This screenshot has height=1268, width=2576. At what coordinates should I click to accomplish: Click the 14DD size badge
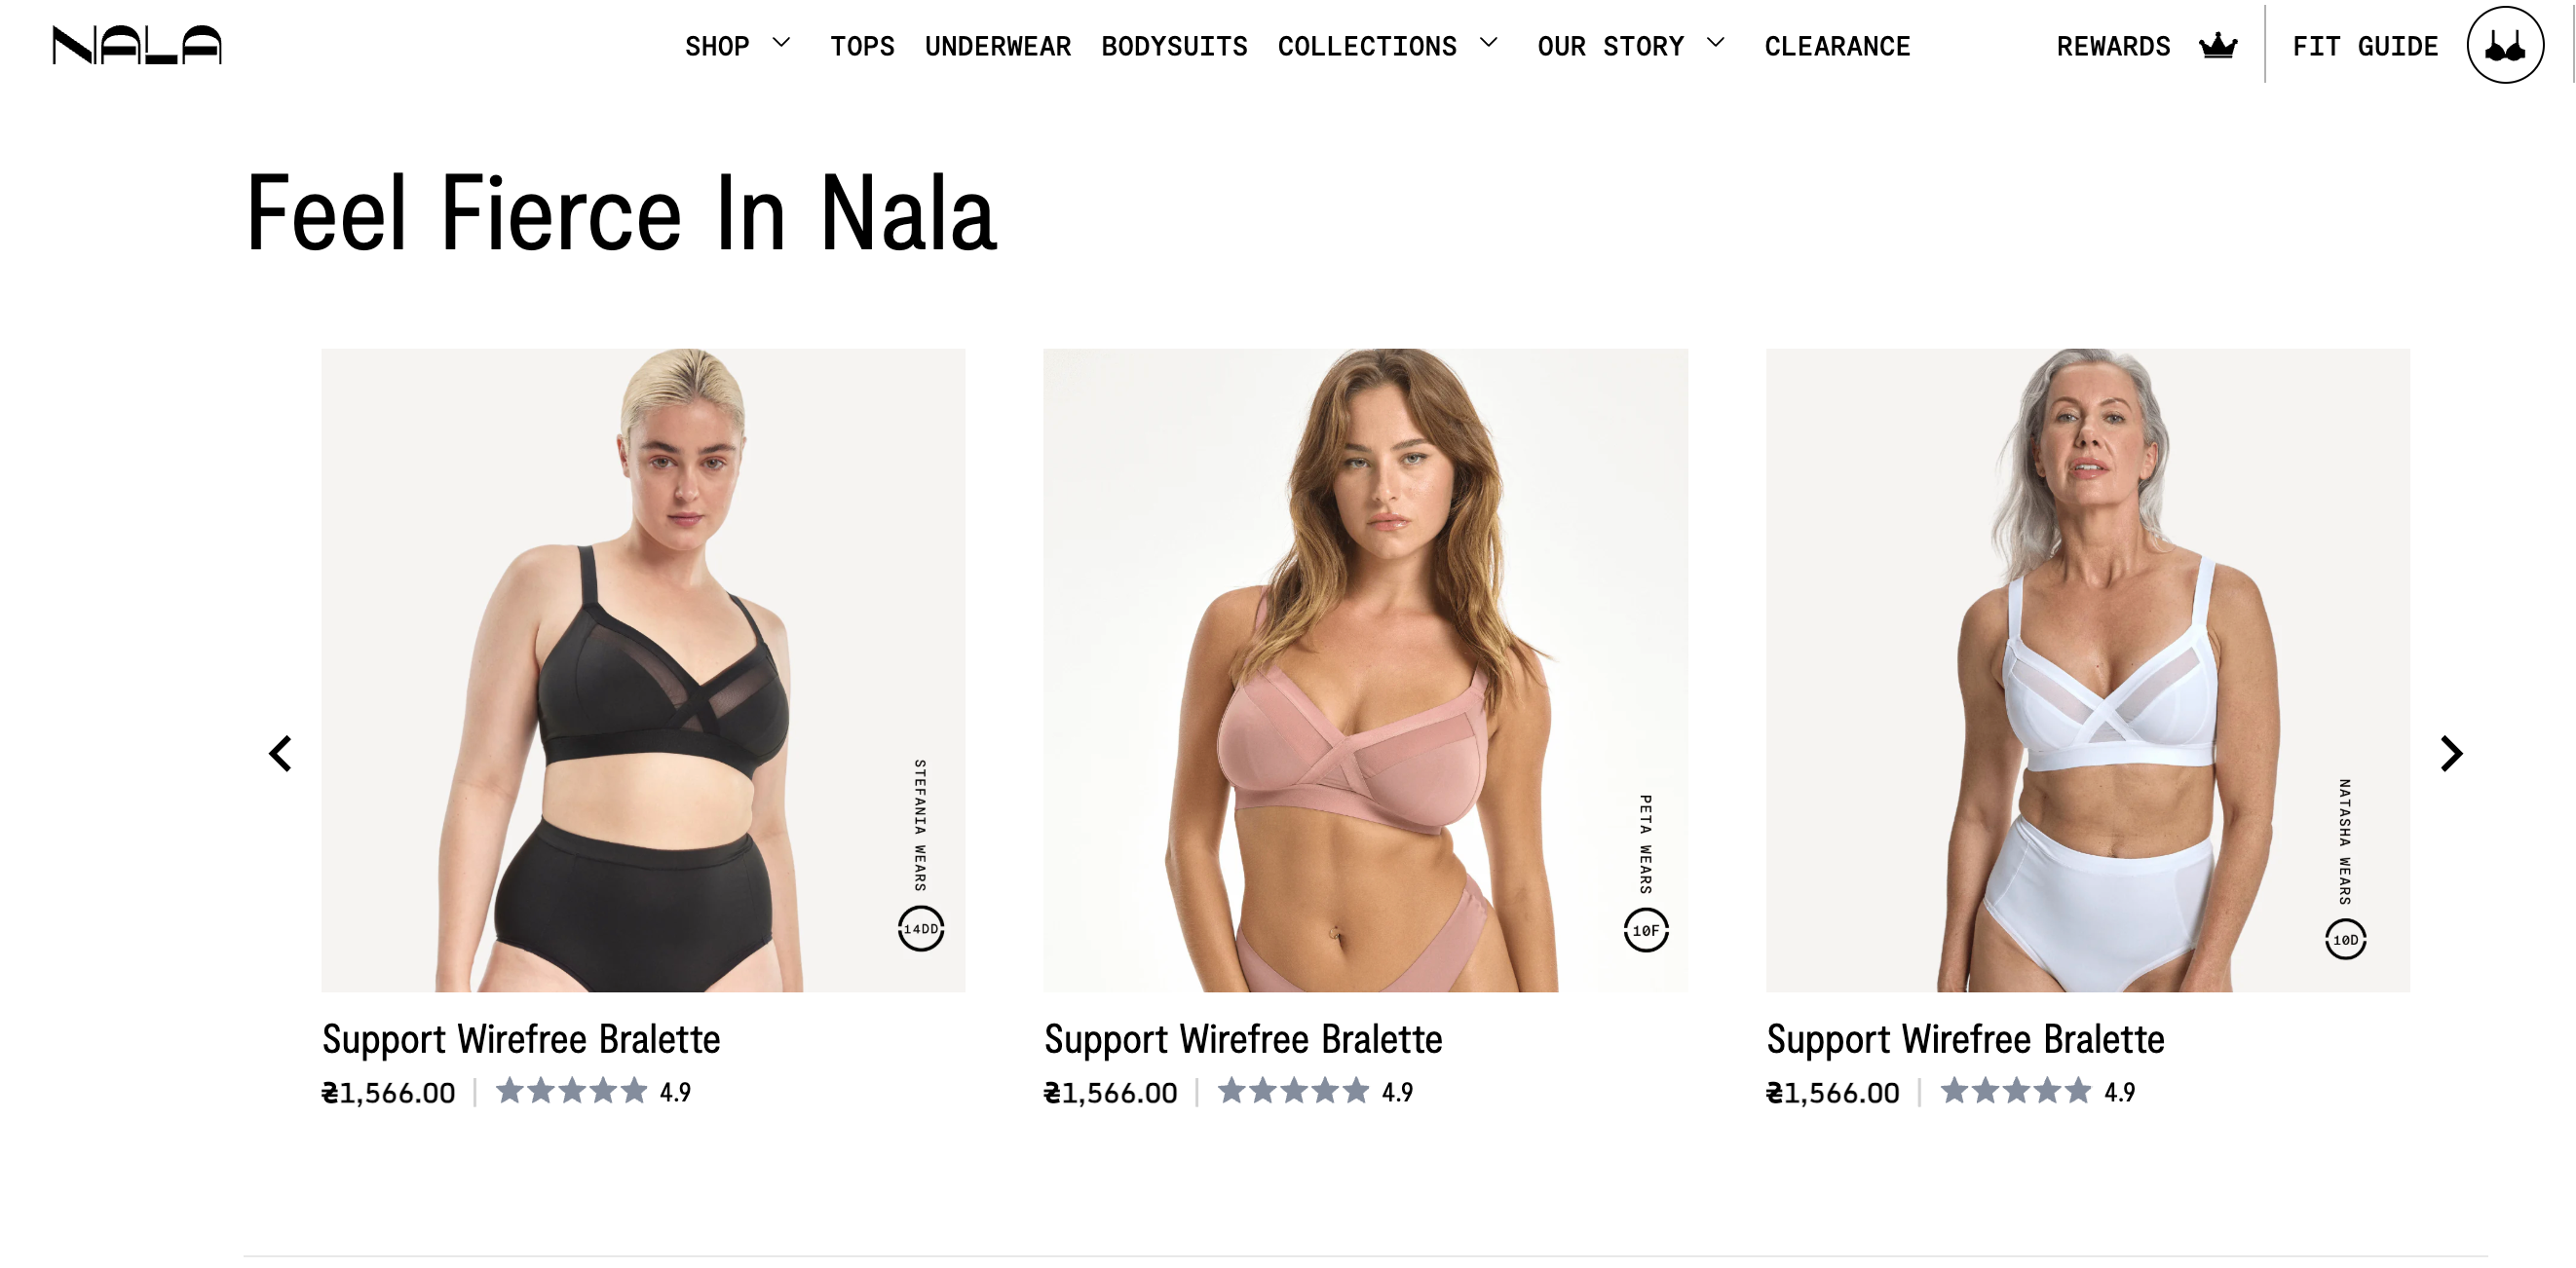(920, 928)
